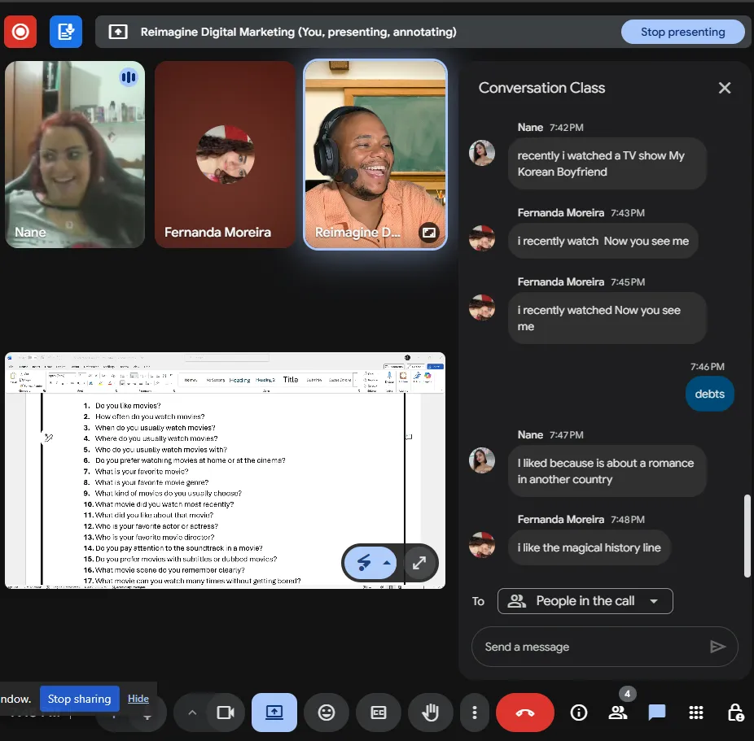Click the meeting title 'Reimagine Digital Marketing' text

point(217,32)
